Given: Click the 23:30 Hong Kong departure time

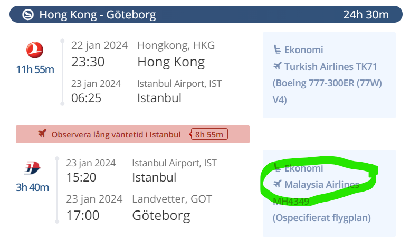Looking at the screenshot, I should 88,62.
